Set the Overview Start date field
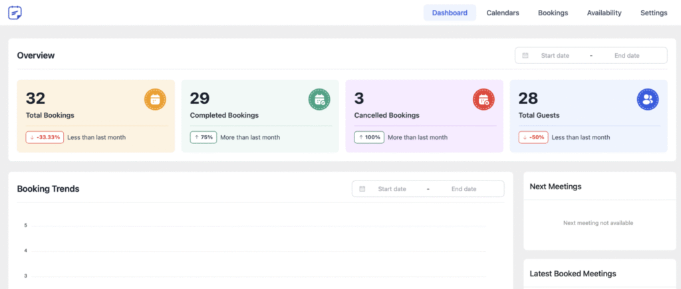The height and width of the screenshot is (289, 681). 555,56
